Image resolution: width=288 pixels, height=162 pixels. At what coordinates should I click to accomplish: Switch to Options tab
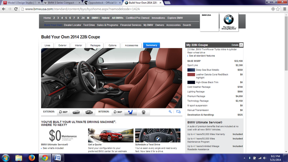coord(112,45)
